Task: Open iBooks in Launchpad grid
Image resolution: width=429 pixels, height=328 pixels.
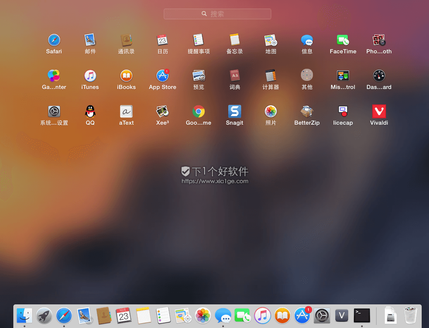Action: click(x=126, y=76)
